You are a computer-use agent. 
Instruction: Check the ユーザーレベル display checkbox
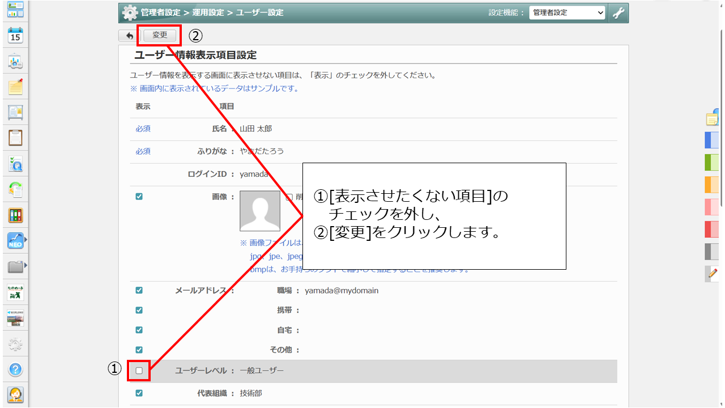(x=139, y=371)
